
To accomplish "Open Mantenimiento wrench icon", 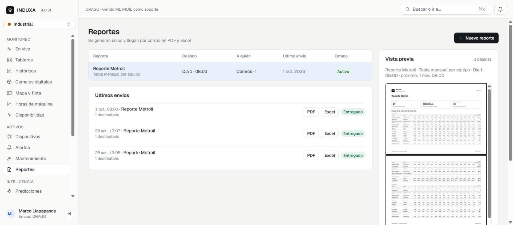I will (x=9, y=159).
